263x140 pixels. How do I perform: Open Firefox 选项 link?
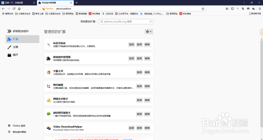(x=17, y=126)
